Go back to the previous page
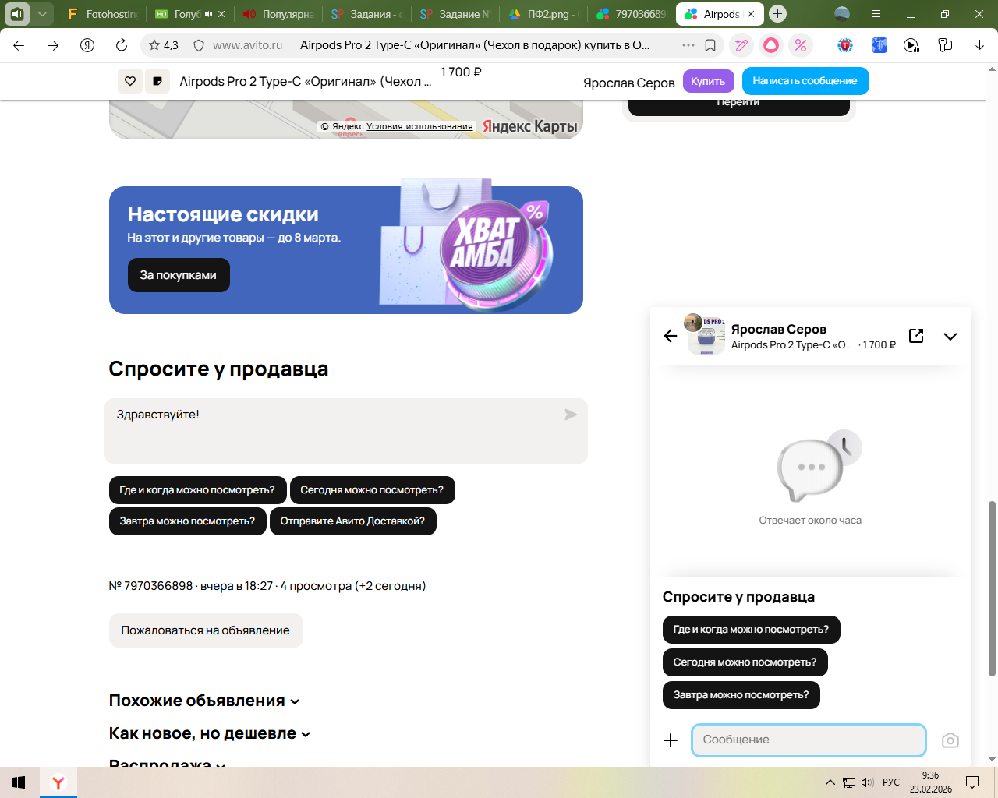Image resolution: width=998 pixels, height=798 pixels. (x=19, y=45)
